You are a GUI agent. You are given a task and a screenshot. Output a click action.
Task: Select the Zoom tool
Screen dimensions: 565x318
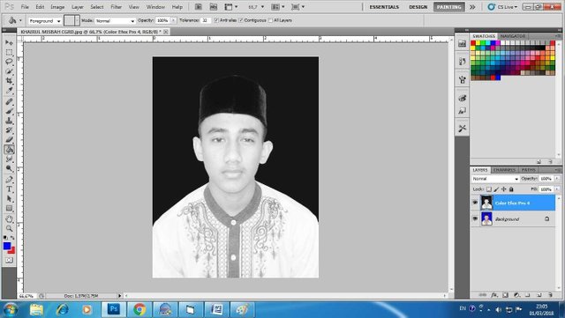(9, 228)
